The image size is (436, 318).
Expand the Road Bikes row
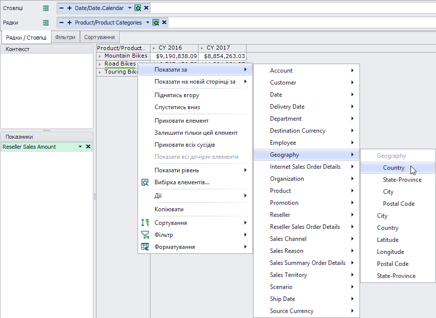point(100,64)
